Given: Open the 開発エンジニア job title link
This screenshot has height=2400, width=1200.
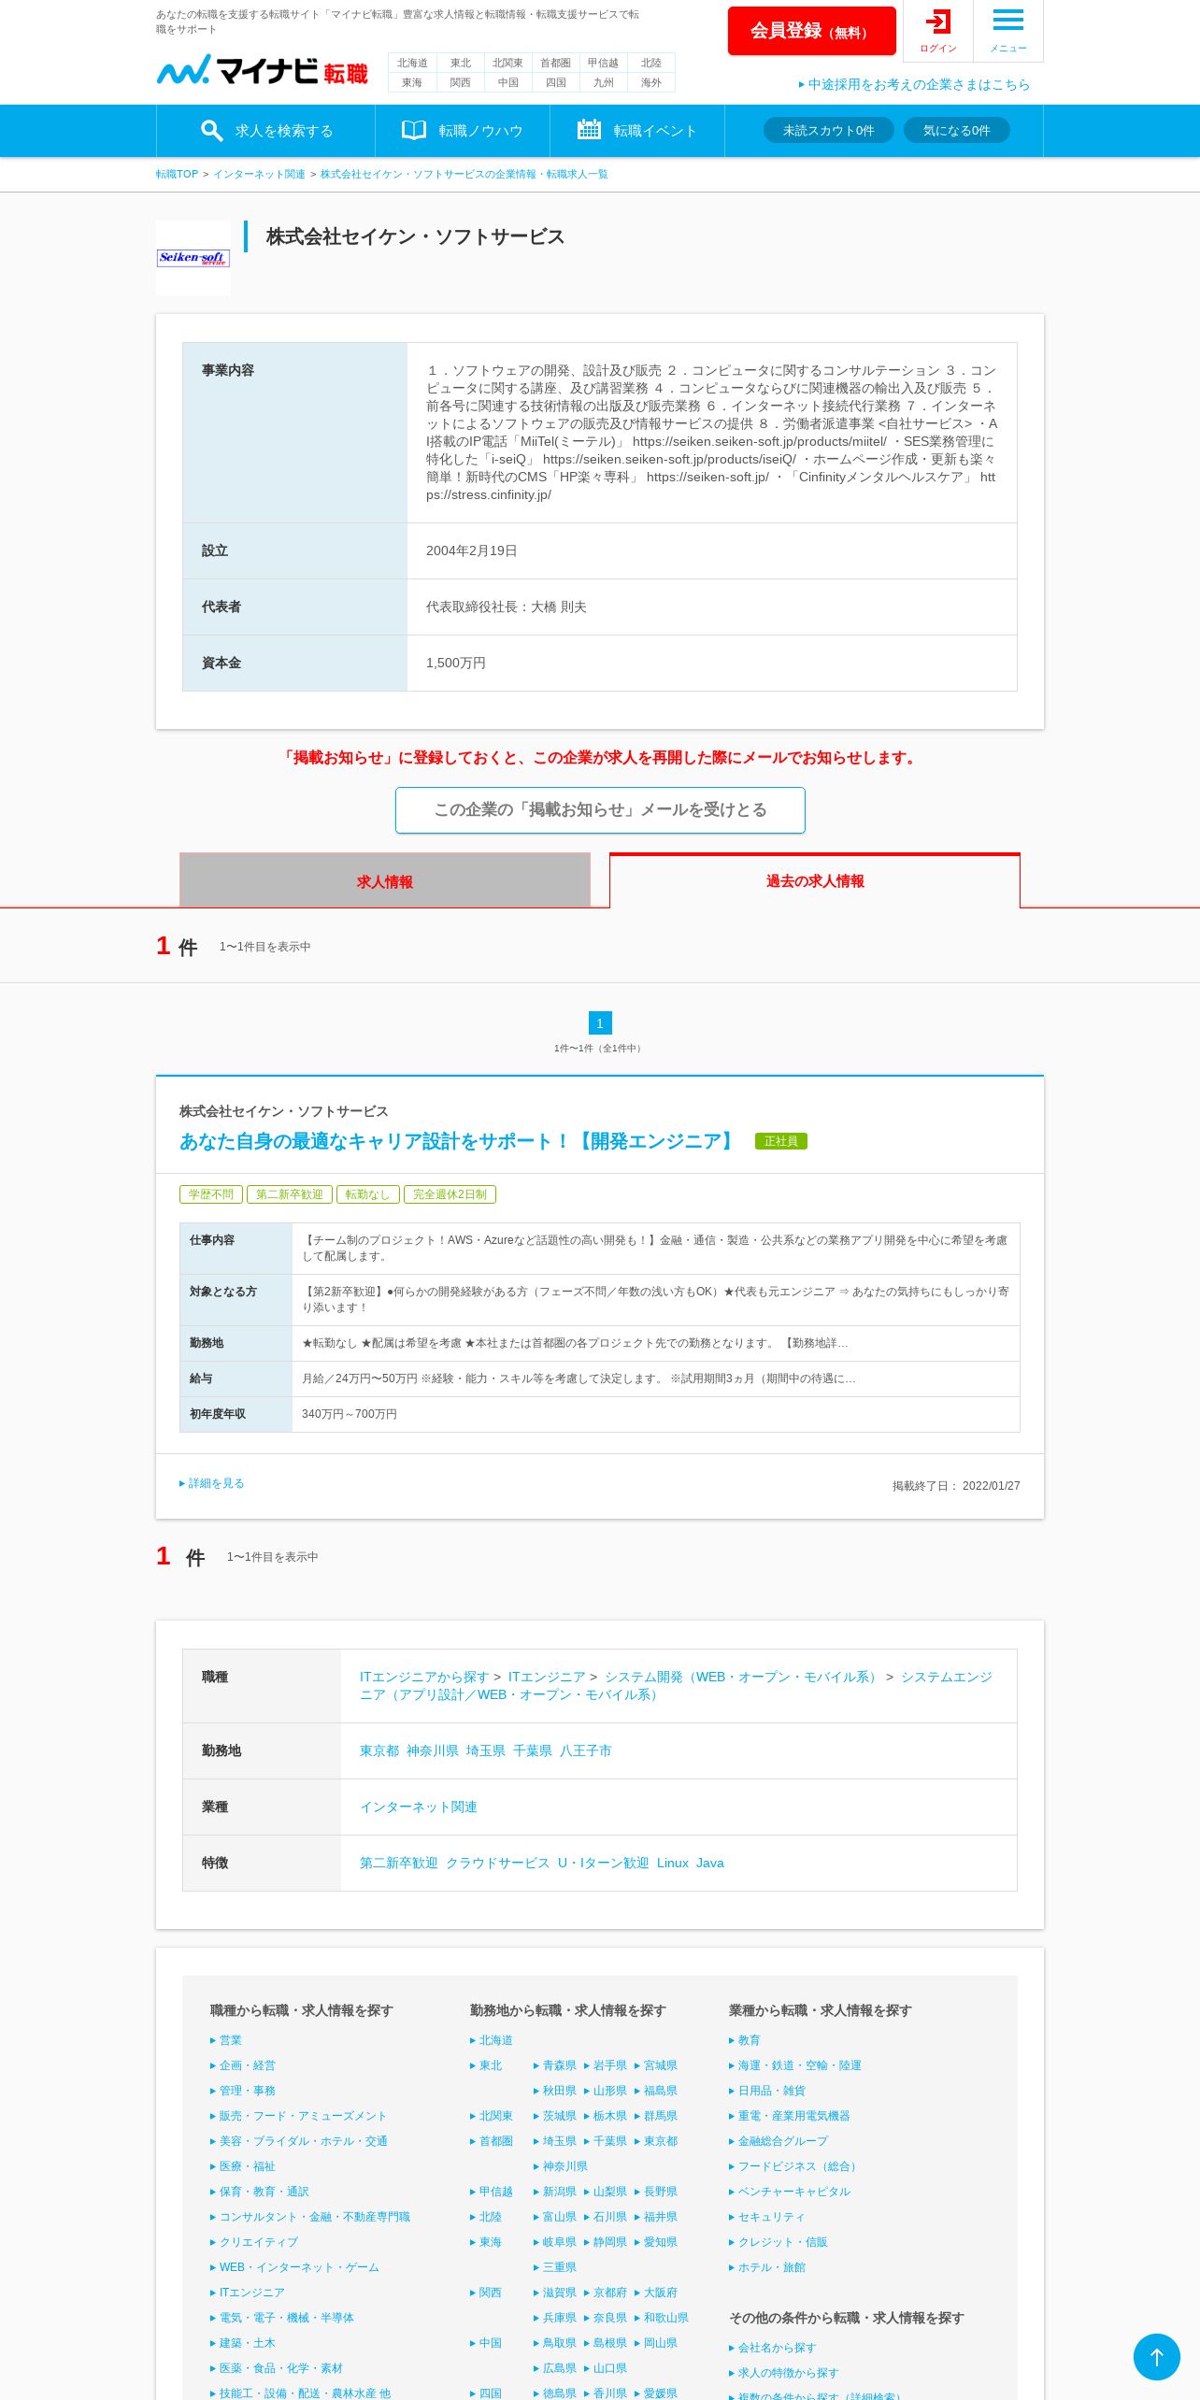Looking at the screenshot, I should click(460, 1141).
